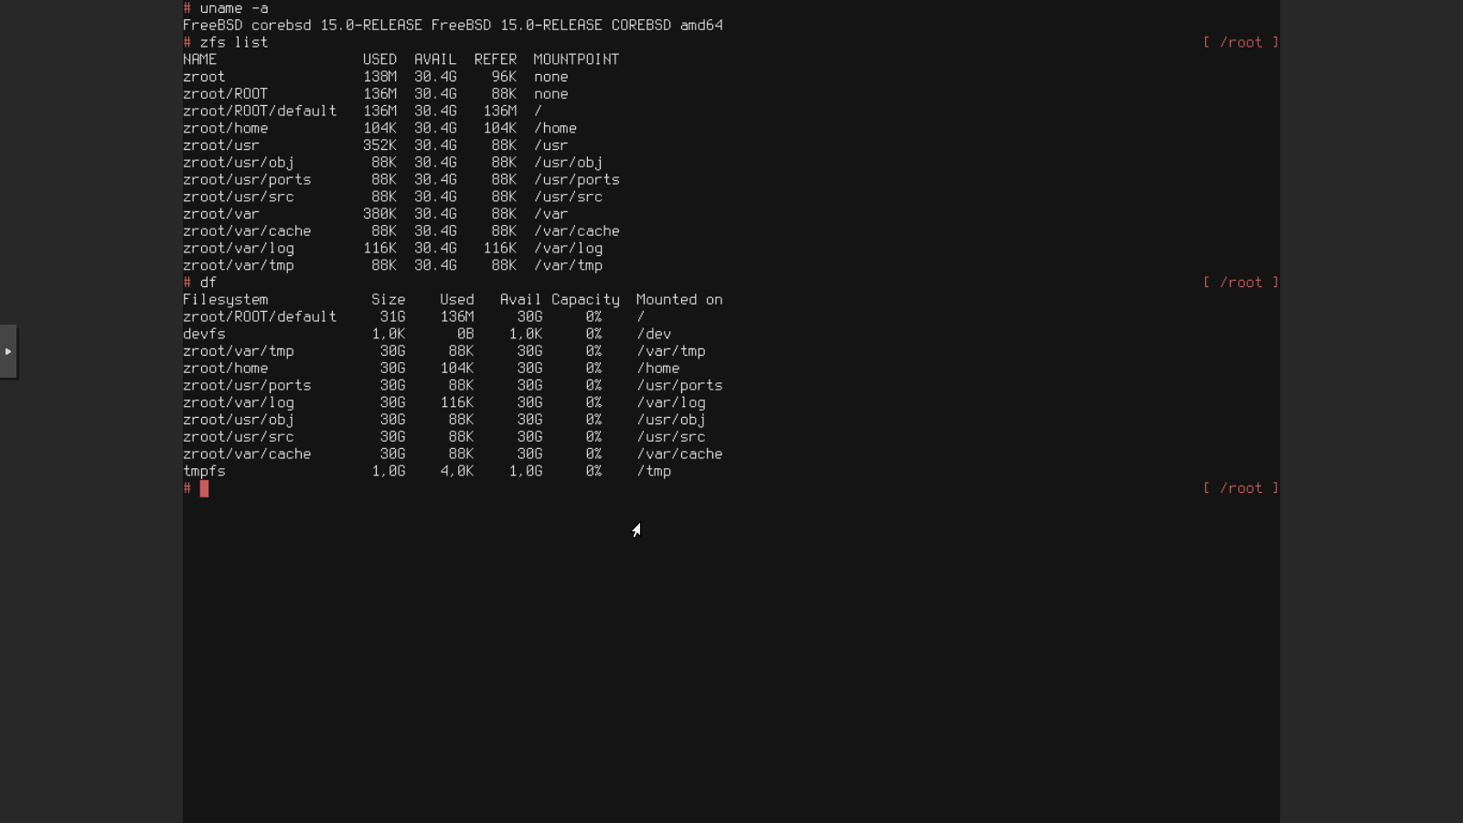Select the 'zroot/var/cache' dataset entry

pos(247,230)
